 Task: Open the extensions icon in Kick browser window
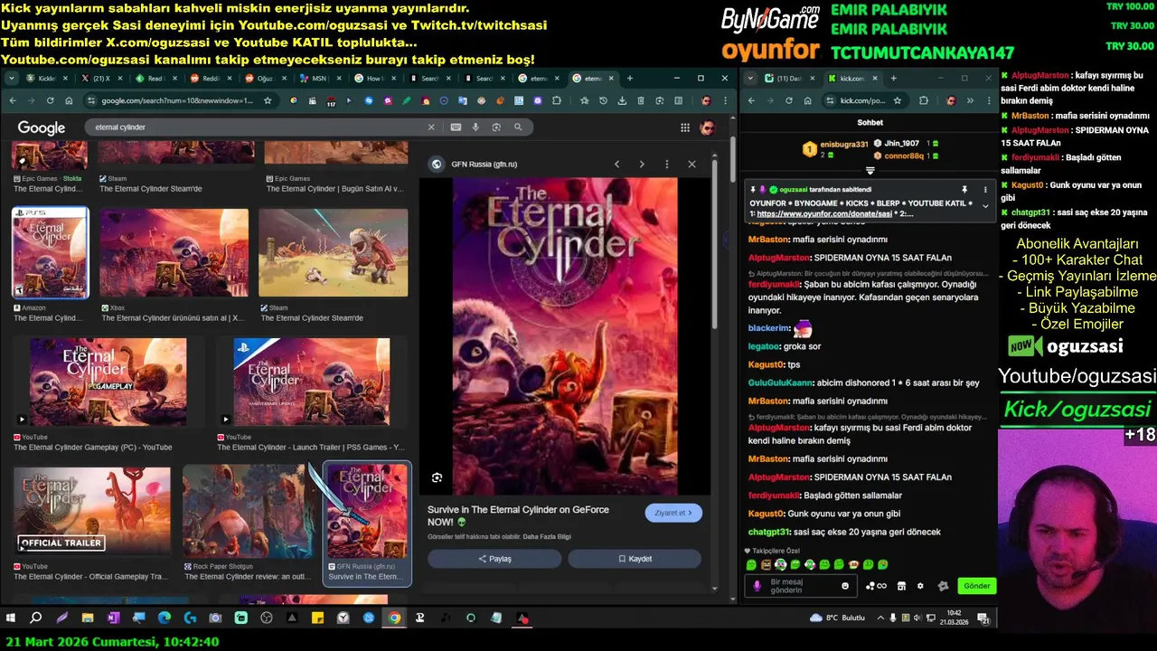(923, 100)
